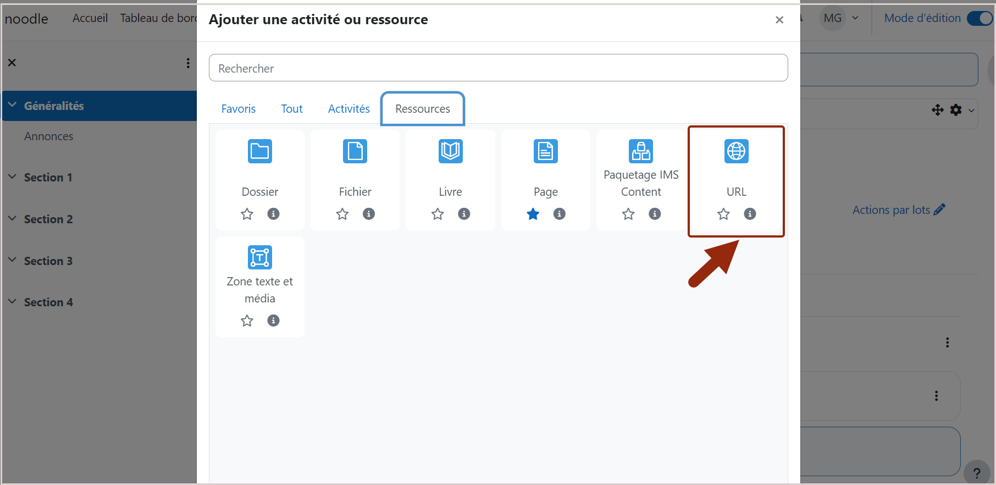Close the Ajouter une activité dialog
Screen dimensions: 996x485
point(779,20)
